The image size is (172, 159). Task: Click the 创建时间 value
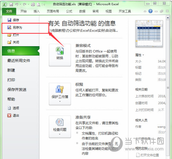[x=162, y=103]
